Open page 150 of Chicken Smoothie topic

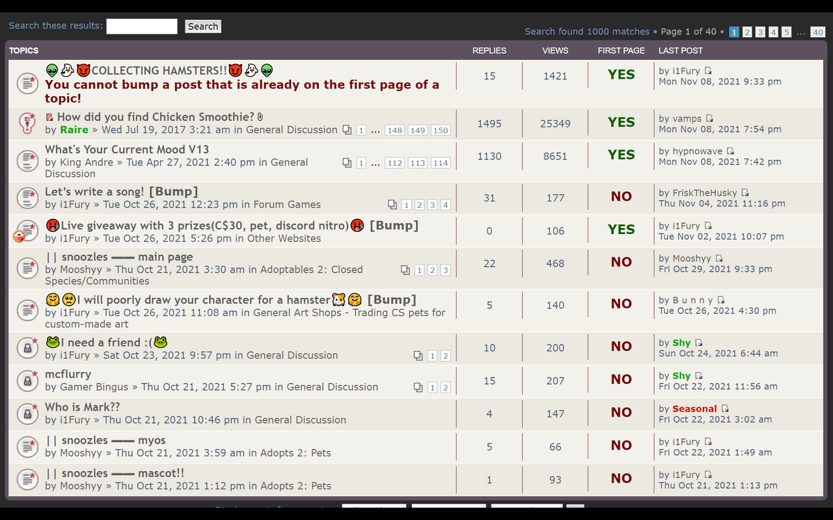pos(441,130)
